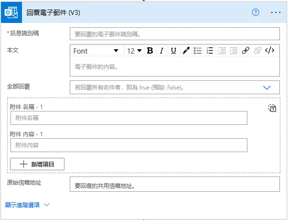Click the 訊息識別碼 input field

(x=175, y=34)
